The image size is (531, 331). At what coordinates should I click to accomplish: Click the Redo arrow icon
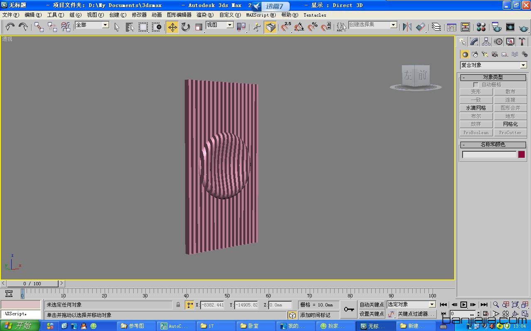(x=23, y=27)
